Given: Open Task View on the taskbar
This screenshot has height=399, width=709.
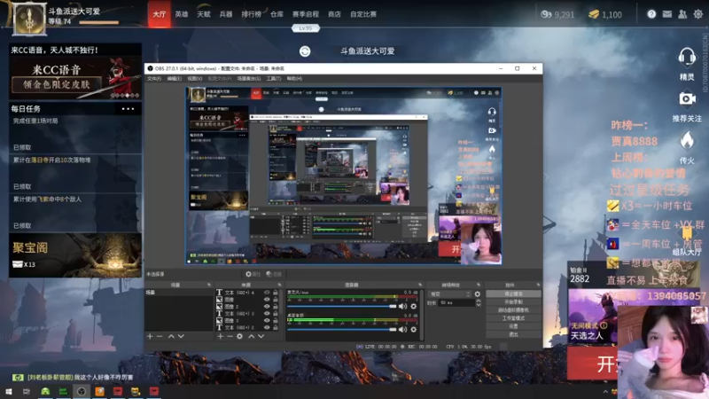Looking at the screenshot, I should (x=27, y=391).
